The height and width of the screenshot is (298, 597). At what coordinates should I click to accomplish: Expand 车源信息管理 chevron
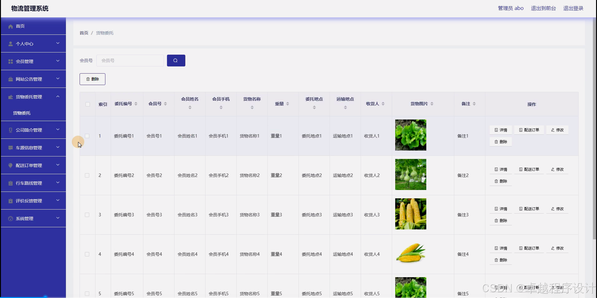[58, 147]
